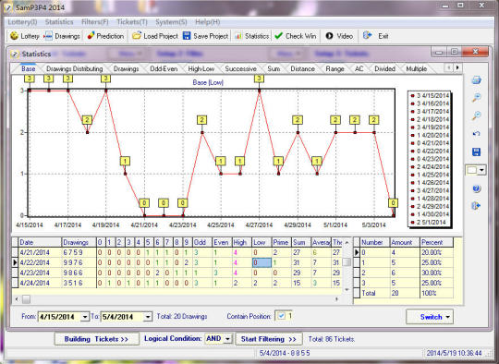Click the blue save disk icon in the chart sidebar
The height and width of the screenshot is (364, 499).
tap(476, 152)
